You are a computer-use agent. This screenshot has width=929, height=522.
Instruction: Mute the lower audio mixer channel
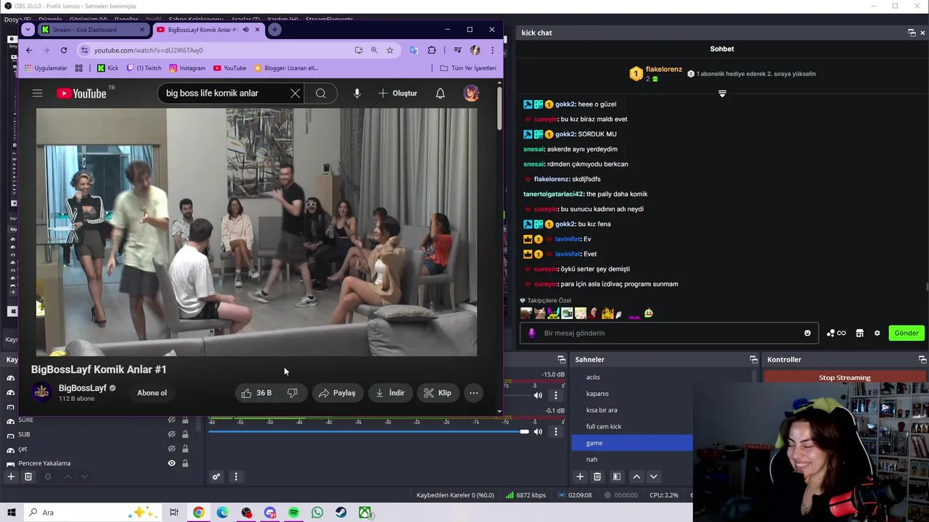tap(538, 431)
